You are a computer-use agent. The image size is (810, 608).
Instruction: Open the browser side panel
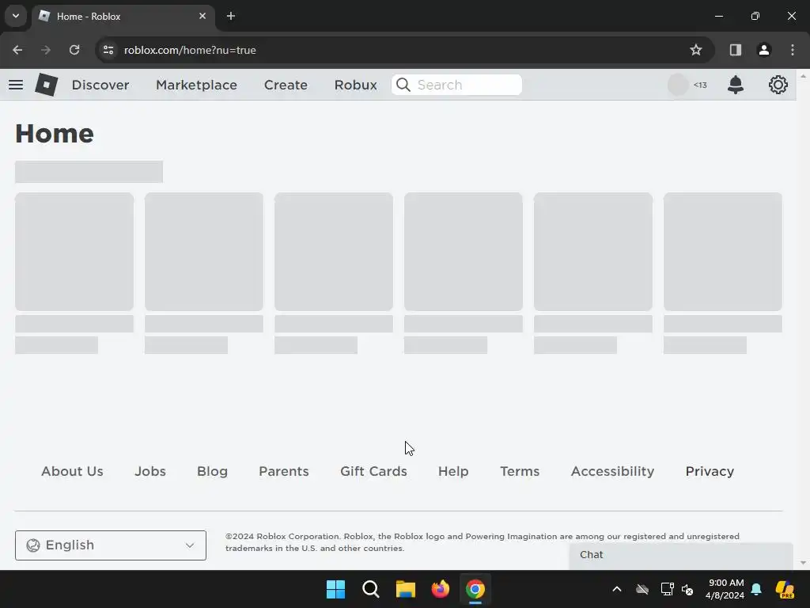(x=735, y=50)
